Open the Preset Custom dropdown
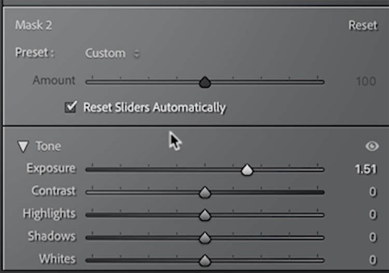 (x=113, y=53)
